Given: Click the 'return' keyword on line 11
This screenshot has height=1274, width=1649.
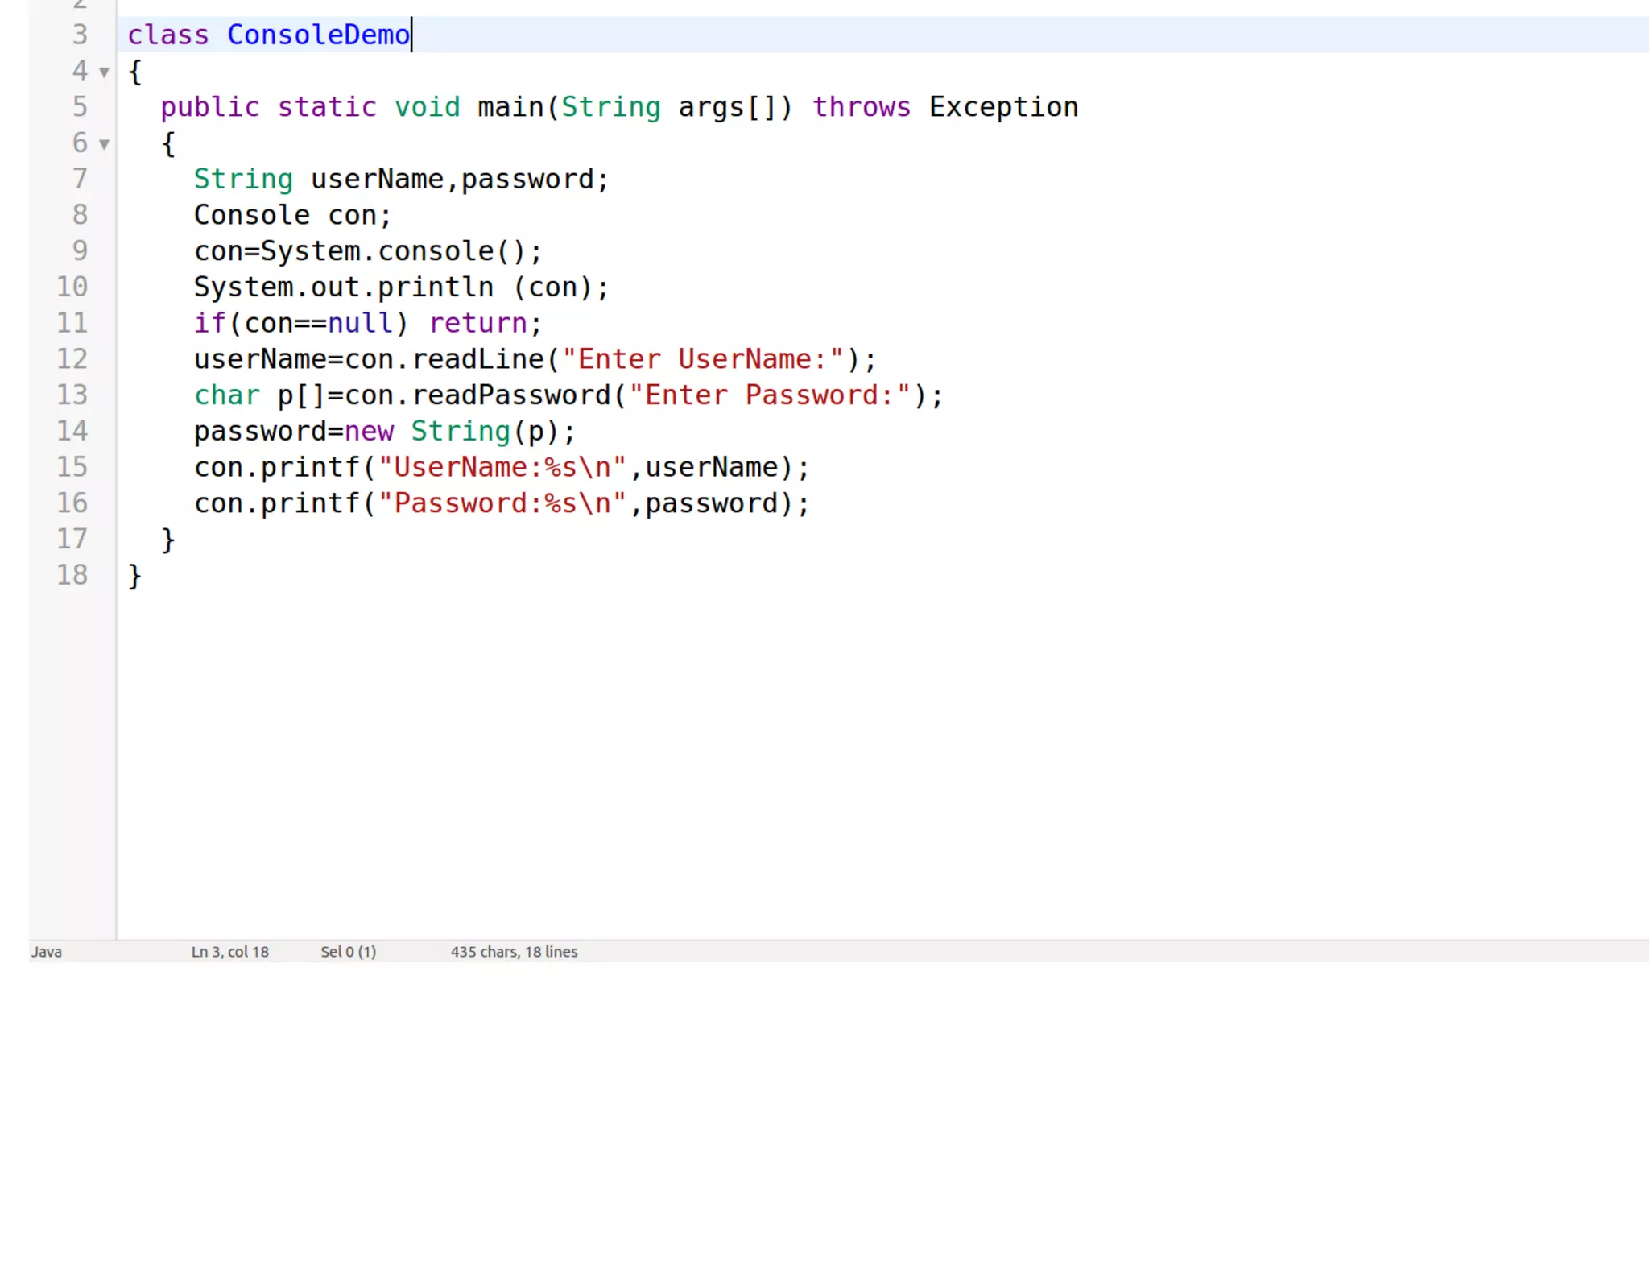Looking at the screenshot, I should tap(477, 323).
